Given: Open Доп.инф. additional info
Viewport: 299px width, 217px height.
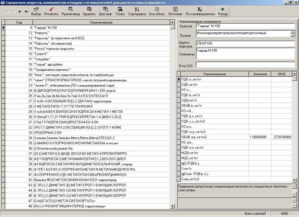Looking at the screenshot, I should point(105,10).
